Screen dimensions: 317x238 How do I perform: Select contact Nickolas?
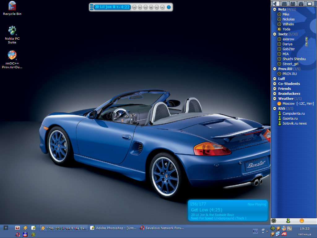click(289, 19)
